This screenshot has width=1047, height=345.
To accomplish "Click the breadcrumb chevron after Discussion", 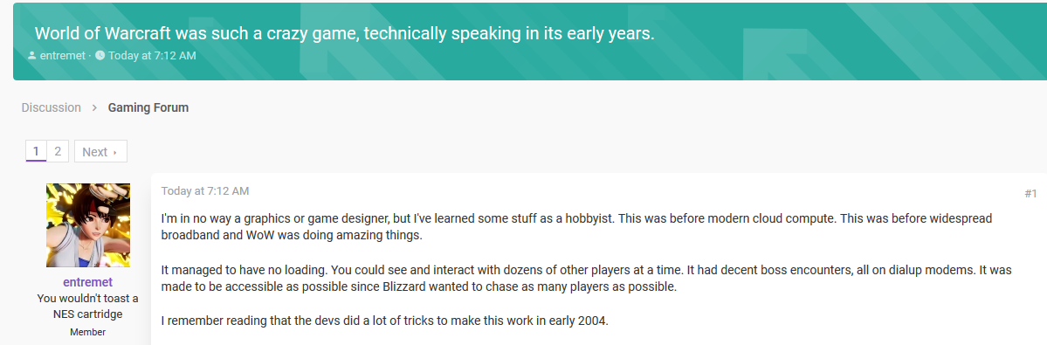I will pyautogui.click(x=95, y=107).
